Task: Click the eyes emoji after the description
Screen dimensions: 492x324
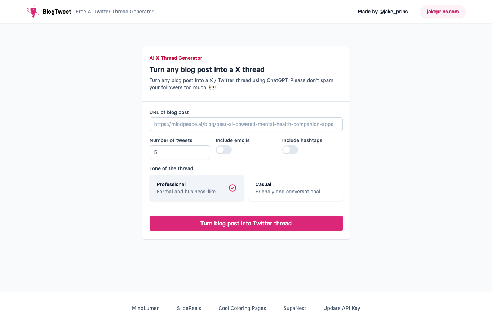Action: pyautogui.click(x=212, y=87)
